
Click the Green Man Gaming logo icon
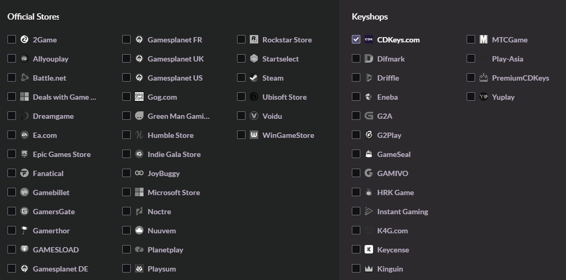click(139, 116)
